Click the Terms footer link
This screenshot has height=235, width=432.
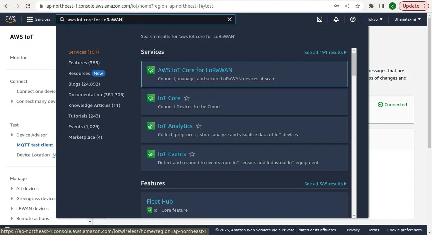point(373,230)
